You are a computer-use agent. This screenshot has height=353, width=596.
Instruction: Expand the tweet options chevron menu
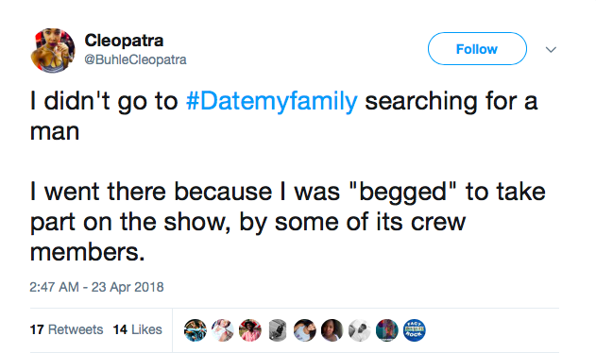(x=551, y=49)
